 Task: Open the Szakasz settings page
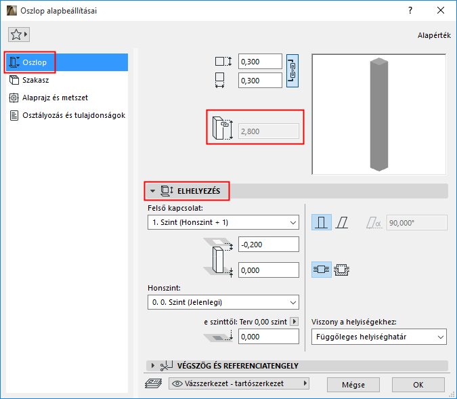[x=67, y=80]
